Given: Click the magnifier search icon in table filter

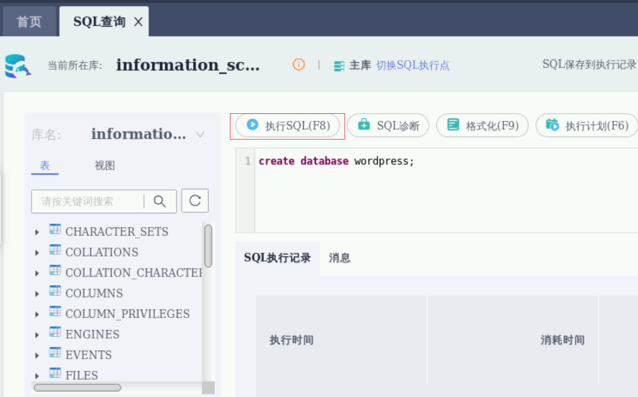Looking at the screenshot, I should [159, 201].
